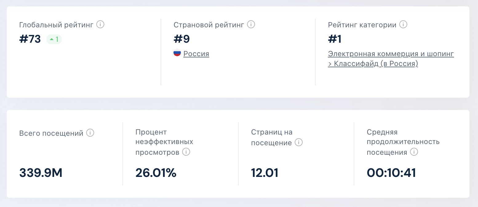Show info for Всего посещений
Screen dimensions: 478x207
pos(90,133)
